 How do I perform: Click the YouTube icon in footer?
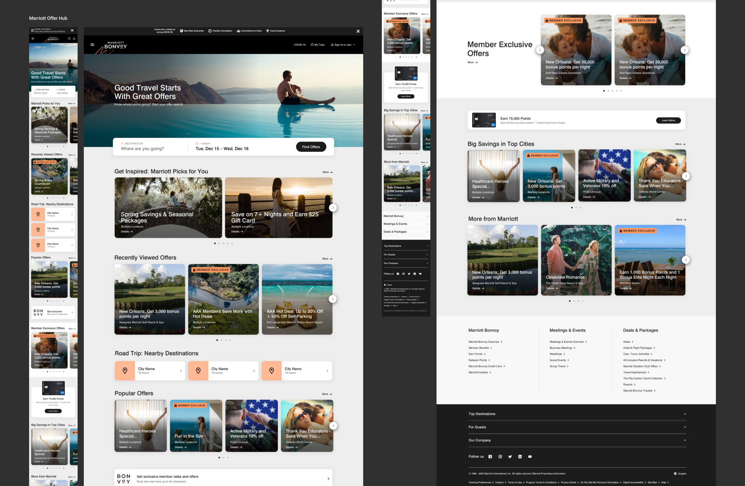(x=530, y=456)
